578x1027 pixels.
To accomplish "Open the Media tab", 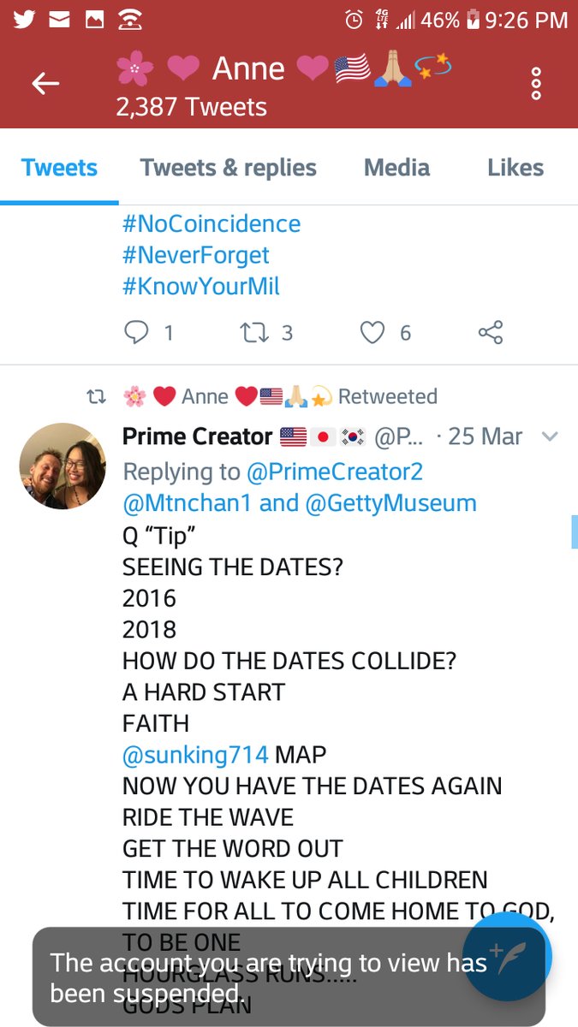I will point(396,168).
